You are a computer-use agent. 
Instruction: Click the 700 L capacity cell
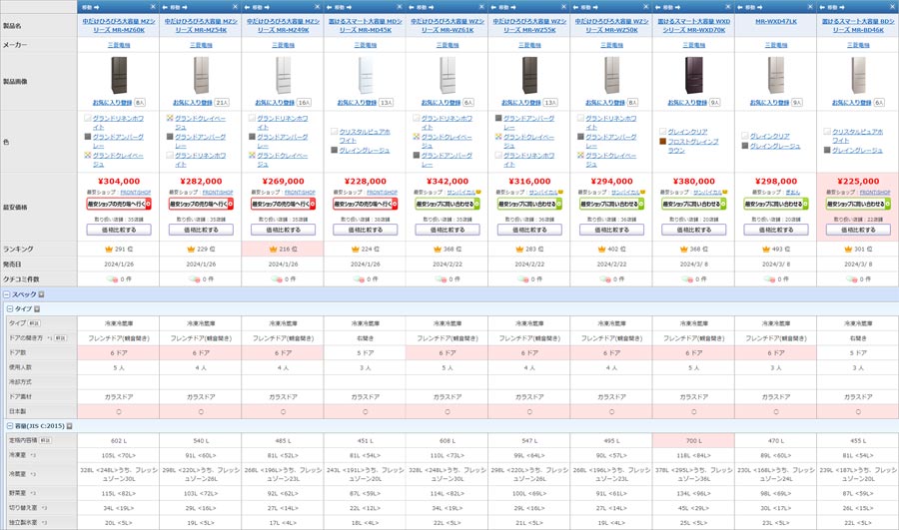coord(694,440)
